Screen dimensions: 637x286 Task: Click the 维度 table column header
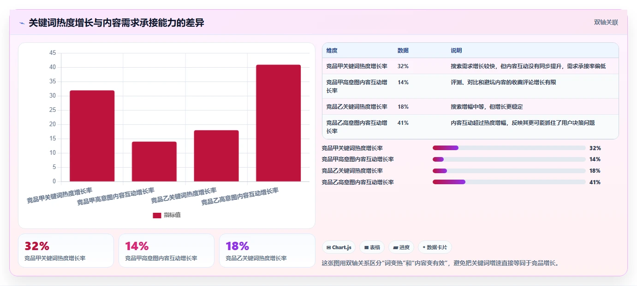(x=332, y=51)
